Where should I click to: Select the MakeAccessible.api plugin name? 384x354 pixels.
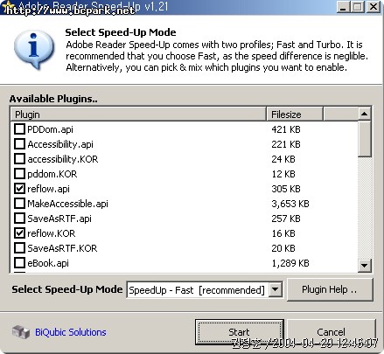[x=67, y=204]
